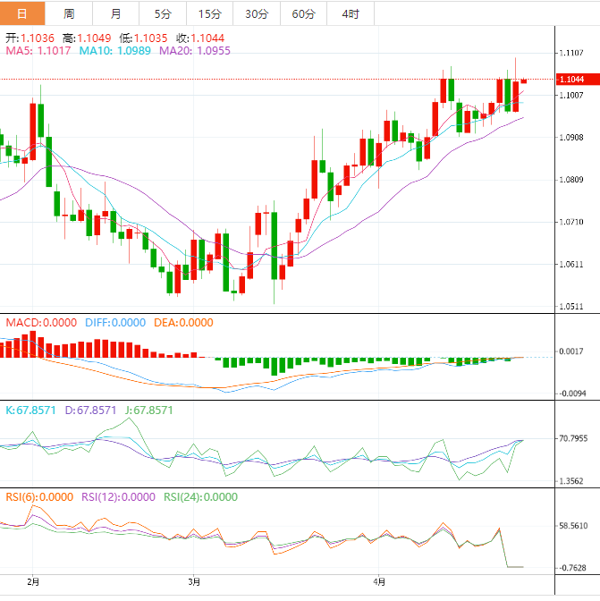Screen dimensions: 600x601
Task: Click the DEA value label
Action: (x=182, y=323)
